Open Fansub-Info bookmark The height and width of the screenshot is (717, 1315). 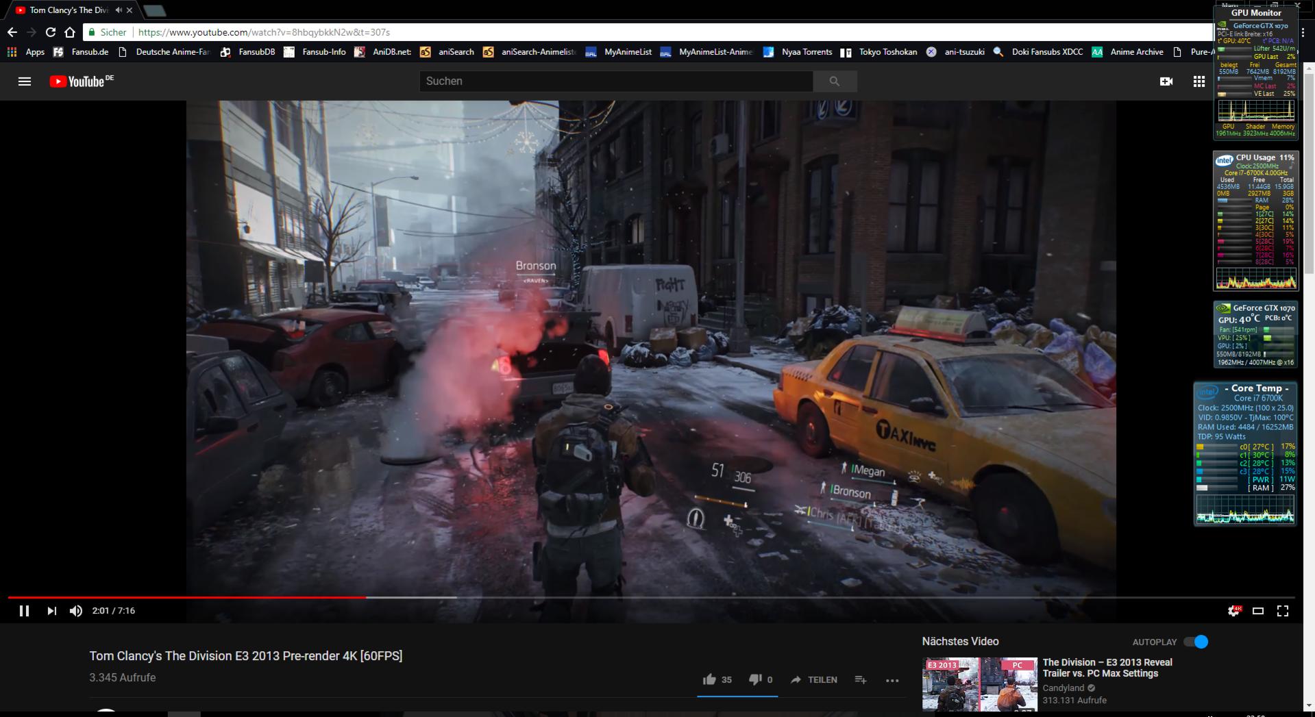pos(315,52)
